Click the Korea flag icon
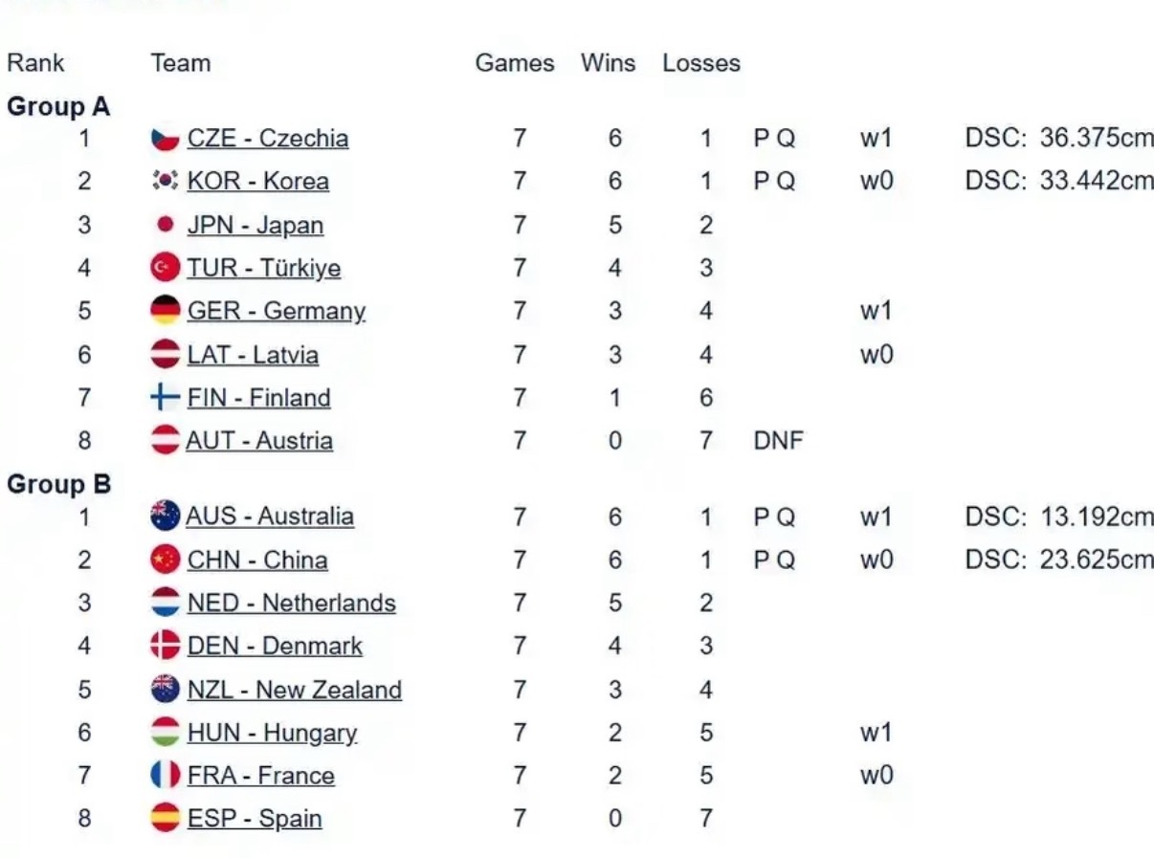This screenshot has height=858, width=1154. tap(166, 182)
